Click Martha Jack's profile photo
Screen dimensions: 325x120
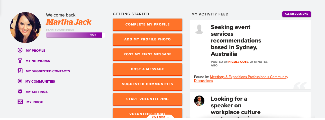tap(25, 28)
